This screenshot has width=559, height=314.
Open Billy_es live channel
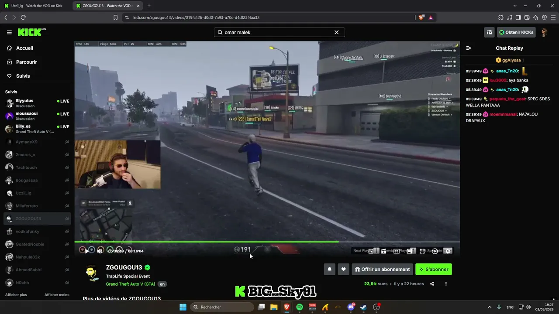pyautogui.click(x=38, y=129)
